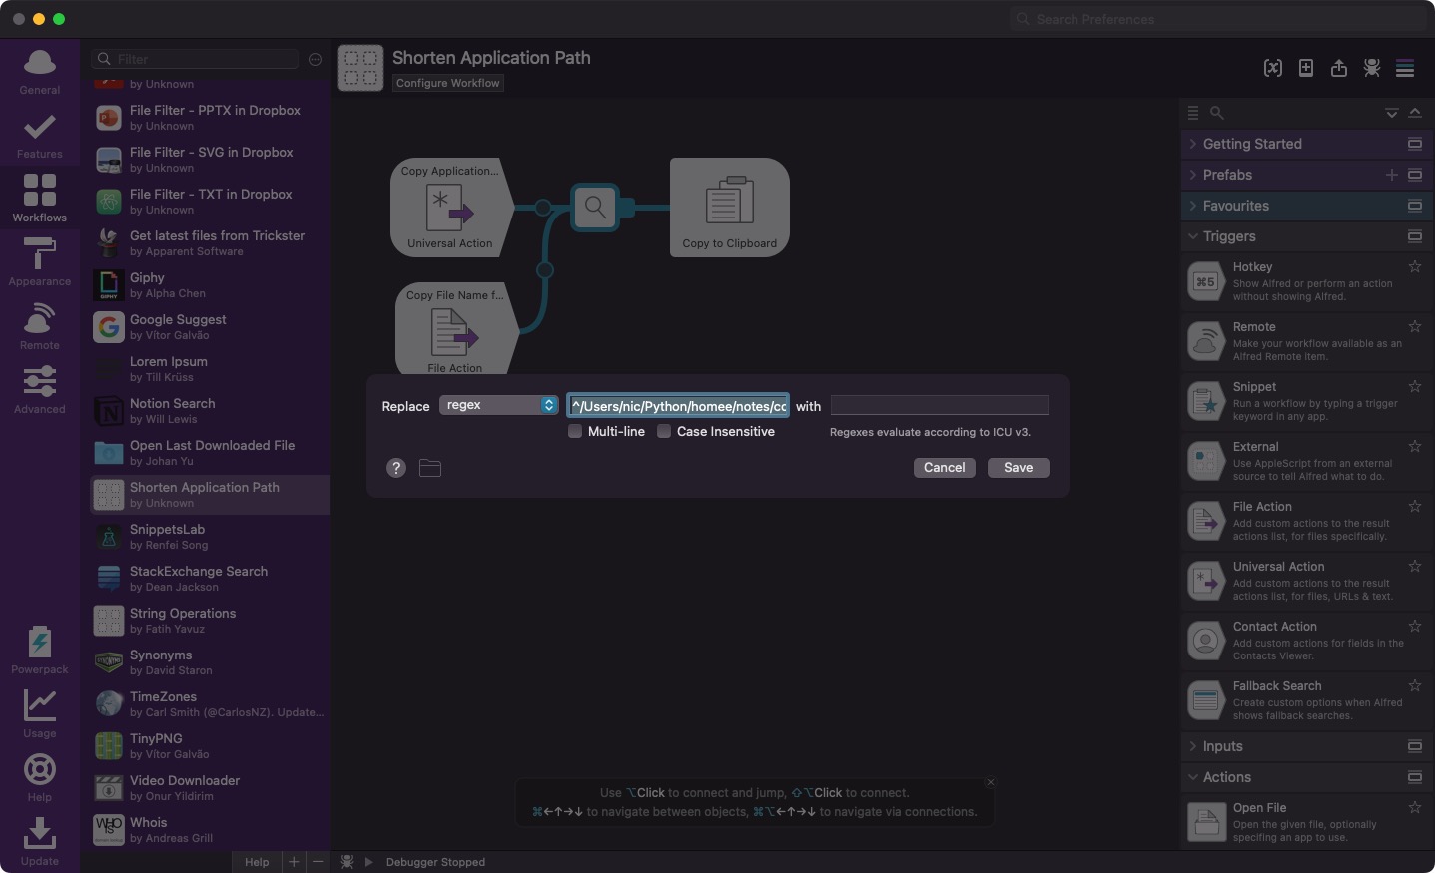Click the regex pattern input field
The image size is (1435, 873).
click(678, 406)
